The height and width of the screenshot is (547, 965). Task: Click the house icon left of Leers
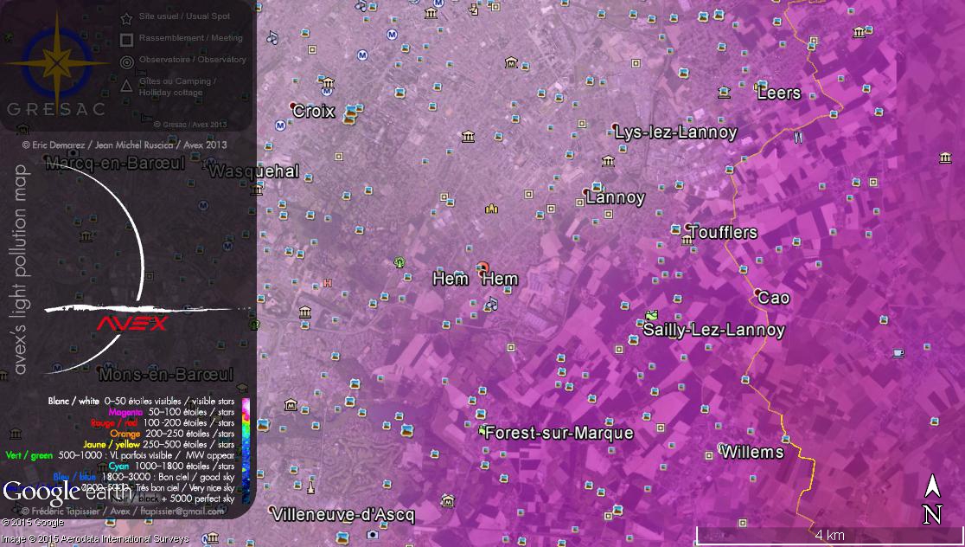[x=724, y=93]
